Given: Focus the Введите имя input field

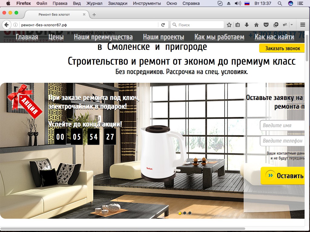Looking at the screenshot, I should [282, 125].
